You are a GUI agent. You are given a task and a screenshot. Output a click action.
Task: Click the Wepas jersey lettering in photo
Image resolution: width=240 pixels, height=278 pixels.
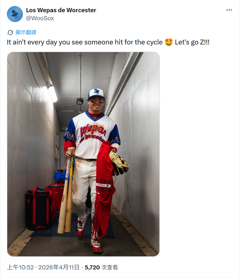tap(93, 133)
